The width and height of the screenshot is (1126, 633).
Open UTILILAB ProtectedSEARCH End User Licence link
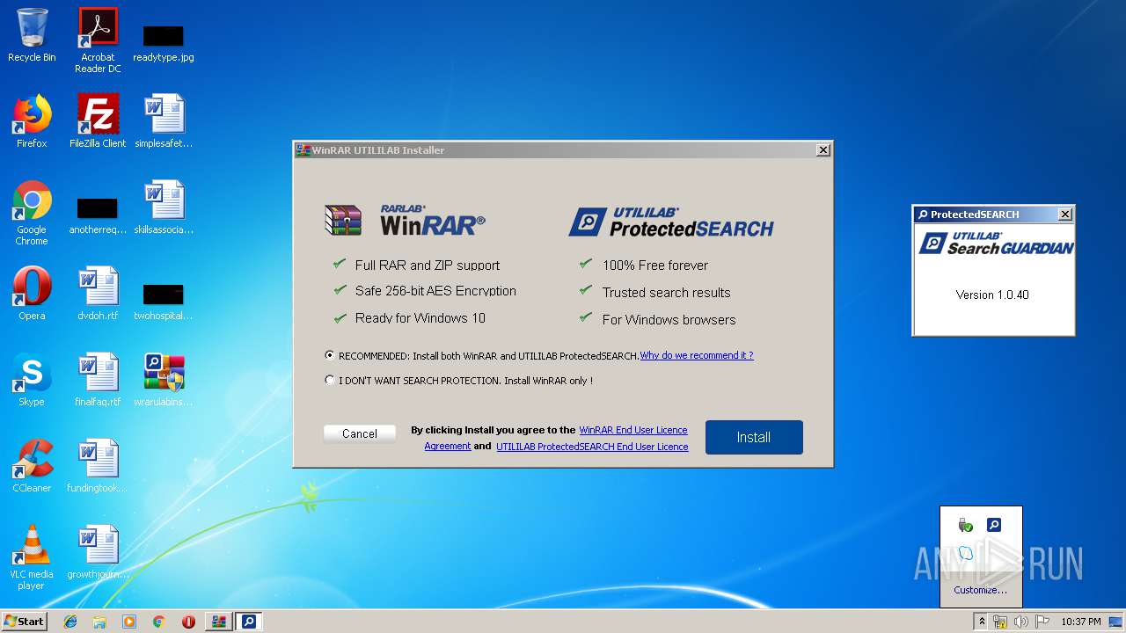pyautogui.click(x=592, y=447)
